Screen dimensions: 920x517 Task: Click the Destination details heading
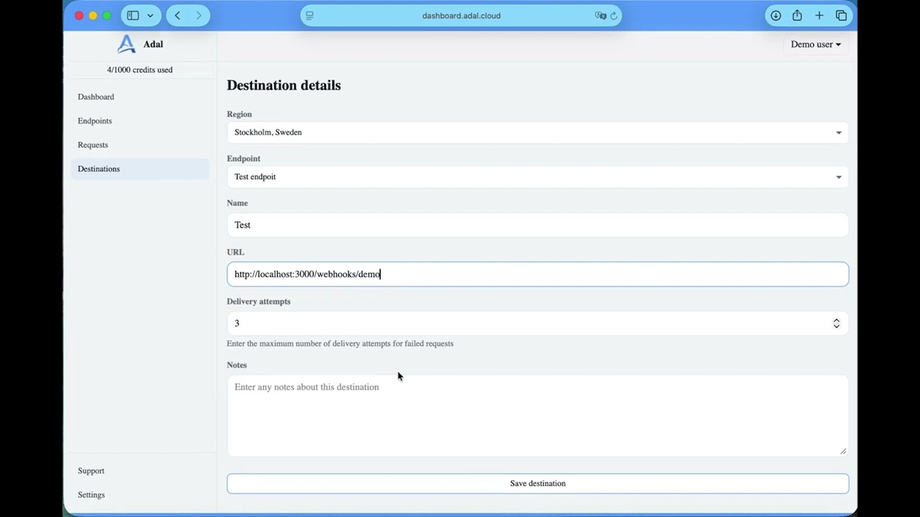tap(283, 85)
